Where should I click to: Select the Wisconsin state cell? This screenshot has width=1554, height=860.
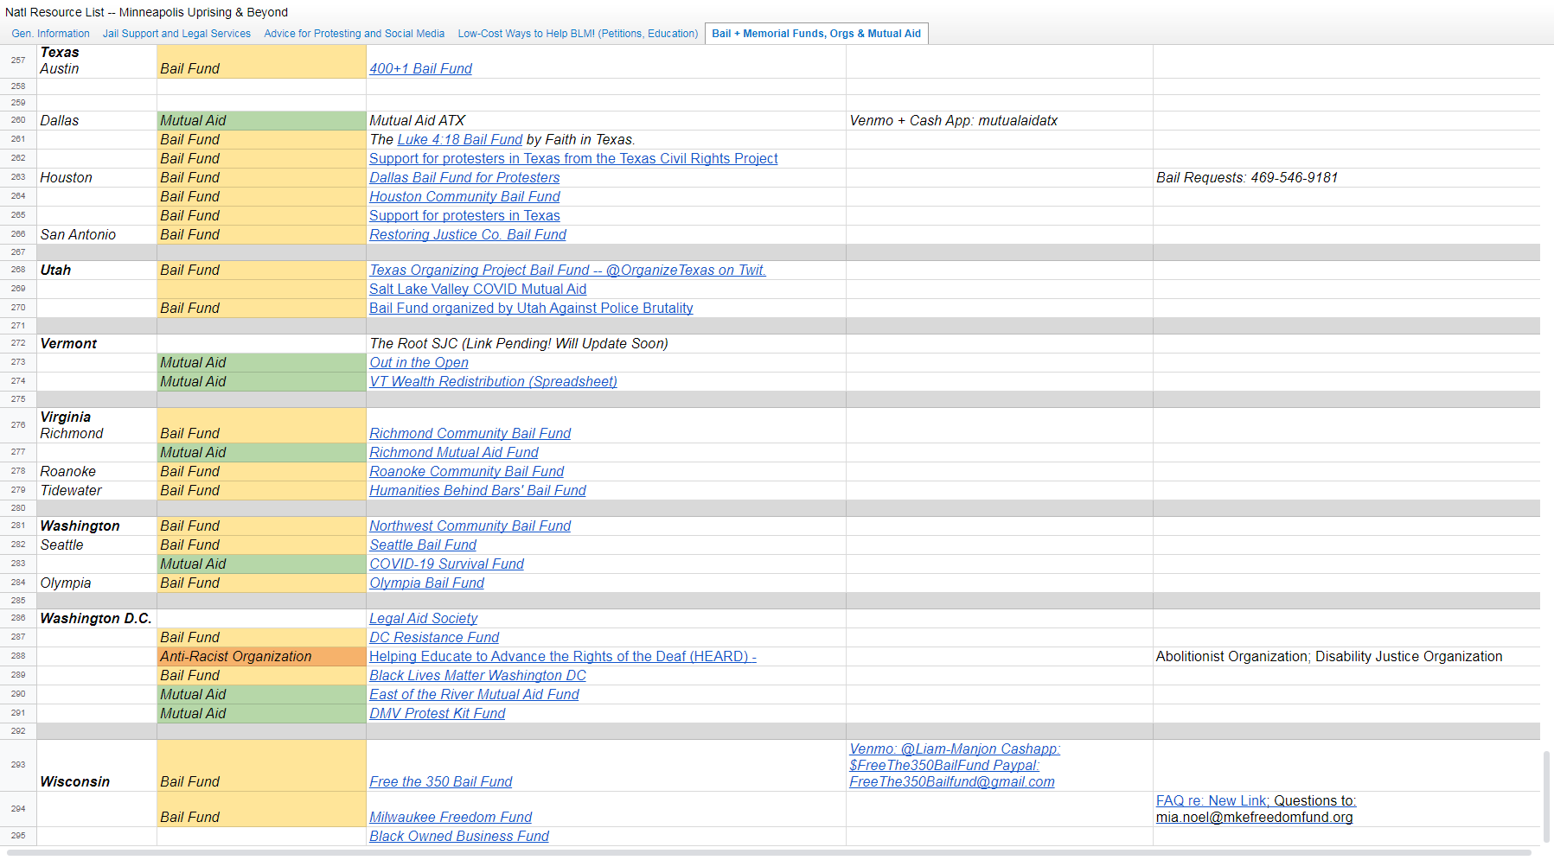pyautogui.click(x=97, y=766)
